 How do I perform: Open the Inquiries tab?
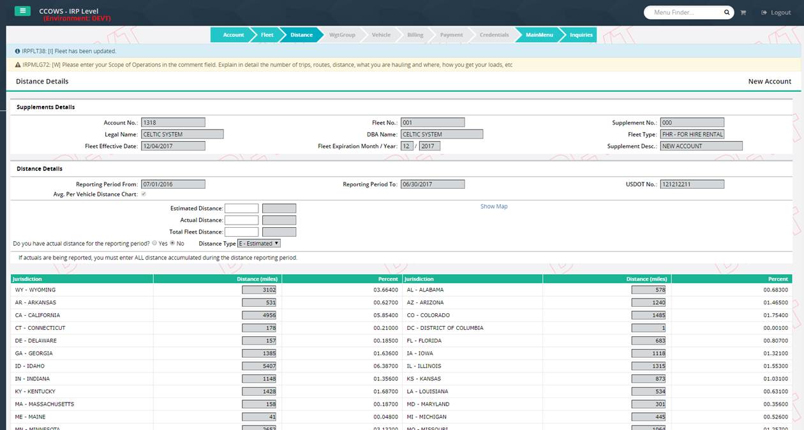581,35
